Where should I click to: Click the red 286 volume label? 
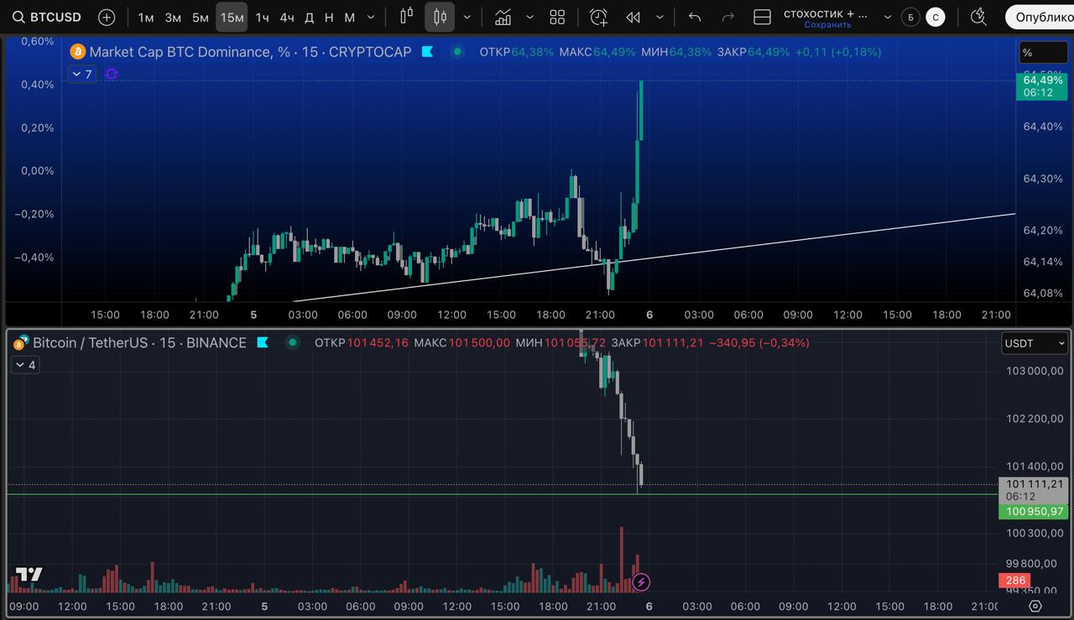[x=1016, y=581]
